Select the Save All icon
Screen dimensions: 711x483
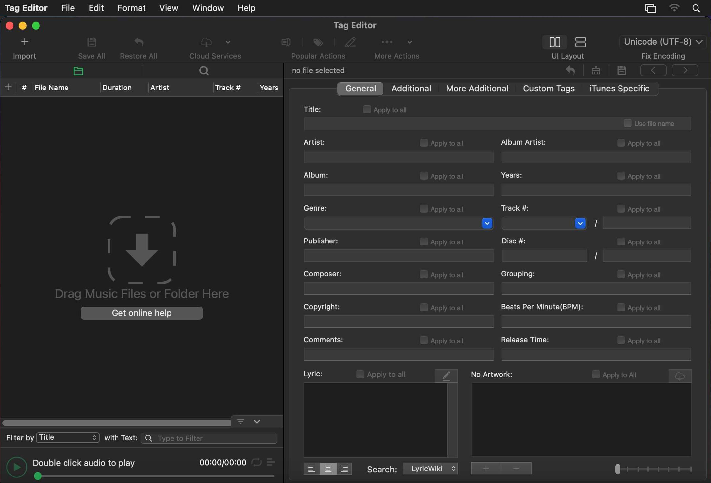[x=92, y=42]
